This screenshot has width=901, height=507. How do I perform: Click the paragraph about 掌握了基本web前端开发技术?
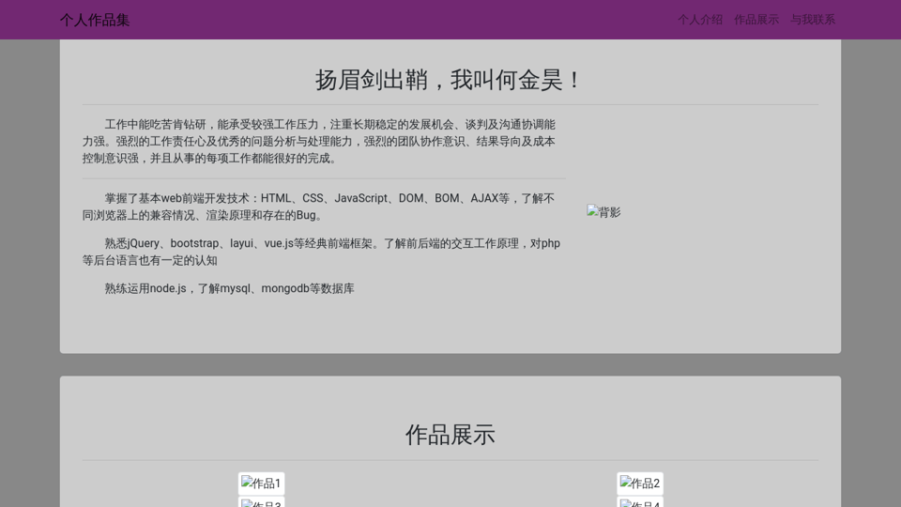coord(319,207)
